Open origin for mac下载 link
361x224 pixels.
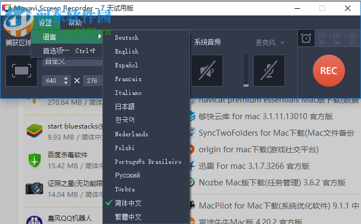click(259, 150)
